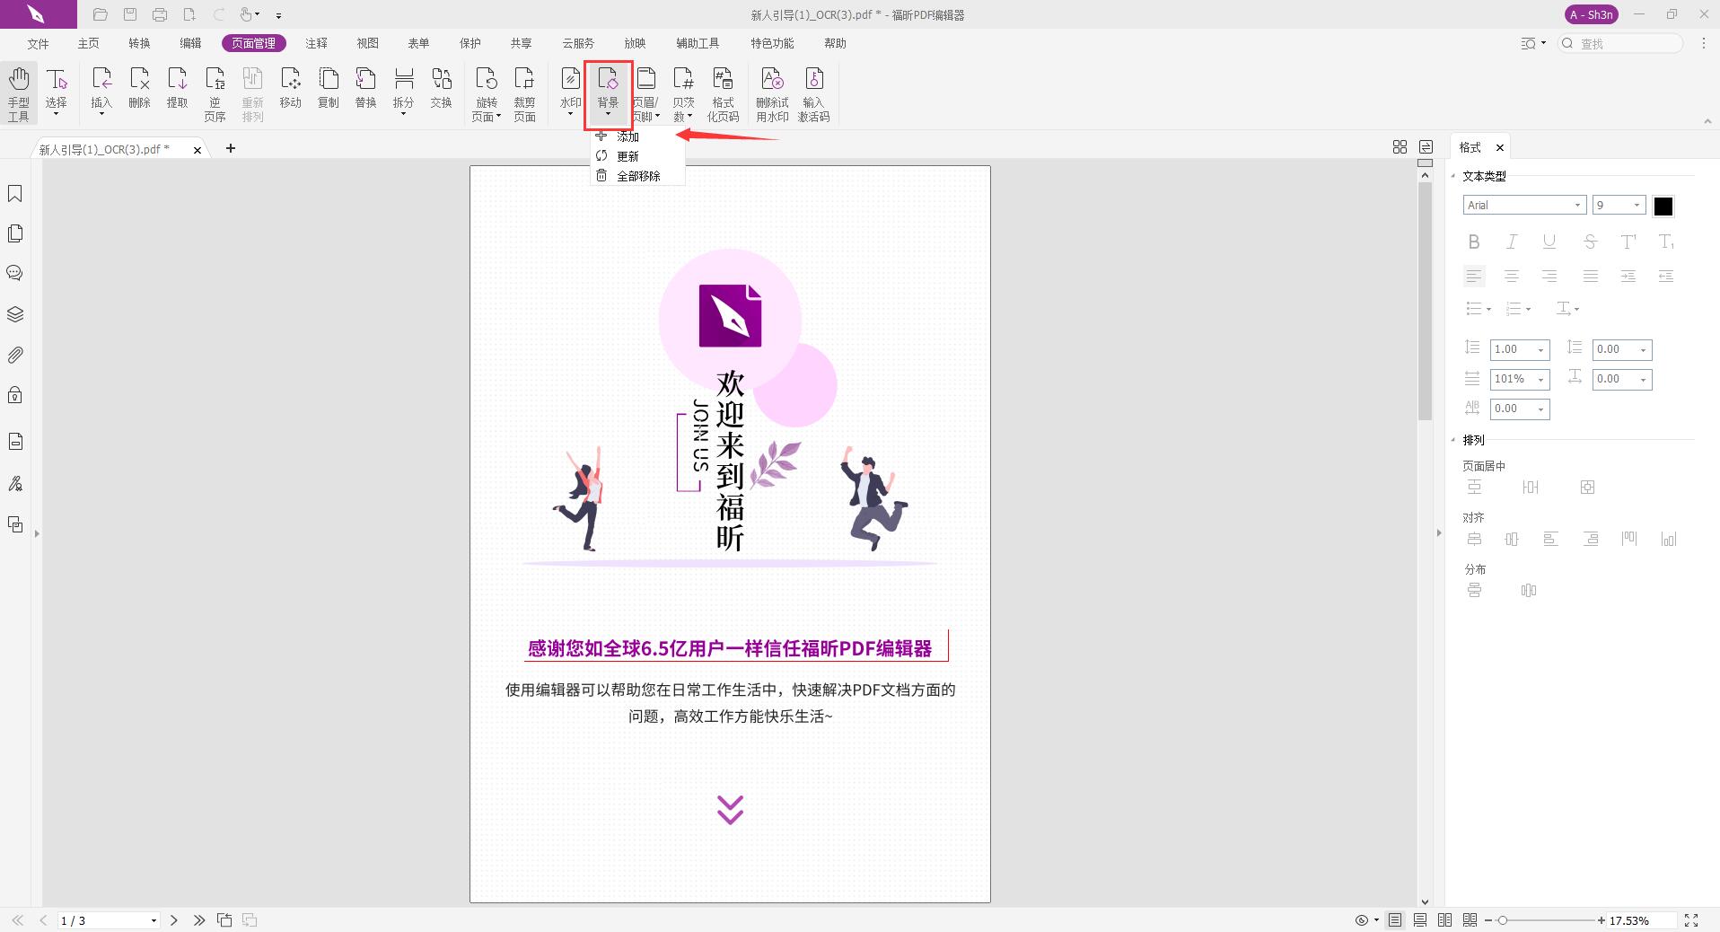This screenshot has width=1720, height=932.
Task: Click the black font color swatch
Action: (1663, 205)
